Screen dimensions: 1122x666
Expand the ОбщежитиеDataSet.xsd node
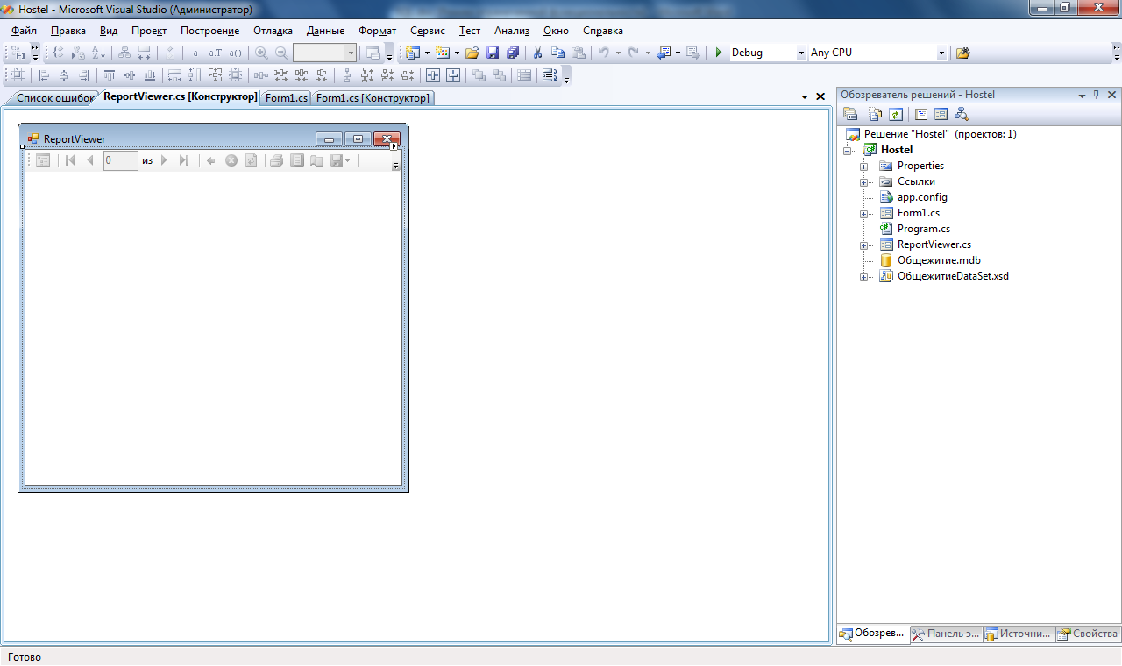click(863, 277)
